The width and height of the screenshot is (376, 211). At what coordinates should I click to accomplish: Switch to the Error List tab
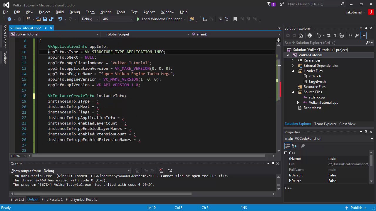pos(17,200)
